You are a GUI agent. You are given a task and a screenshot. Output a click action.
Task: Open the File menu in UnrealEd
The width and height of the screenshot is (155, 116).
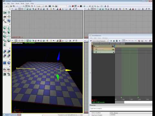[5, 4]
